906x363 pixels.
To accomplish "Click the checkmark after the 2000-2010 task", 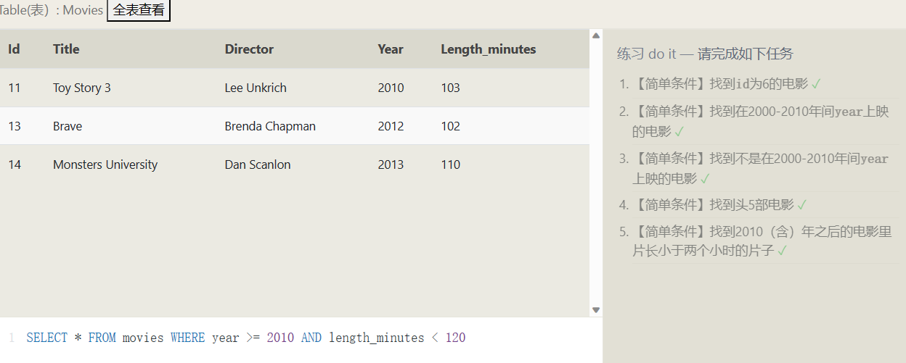I will coord(679,132).
